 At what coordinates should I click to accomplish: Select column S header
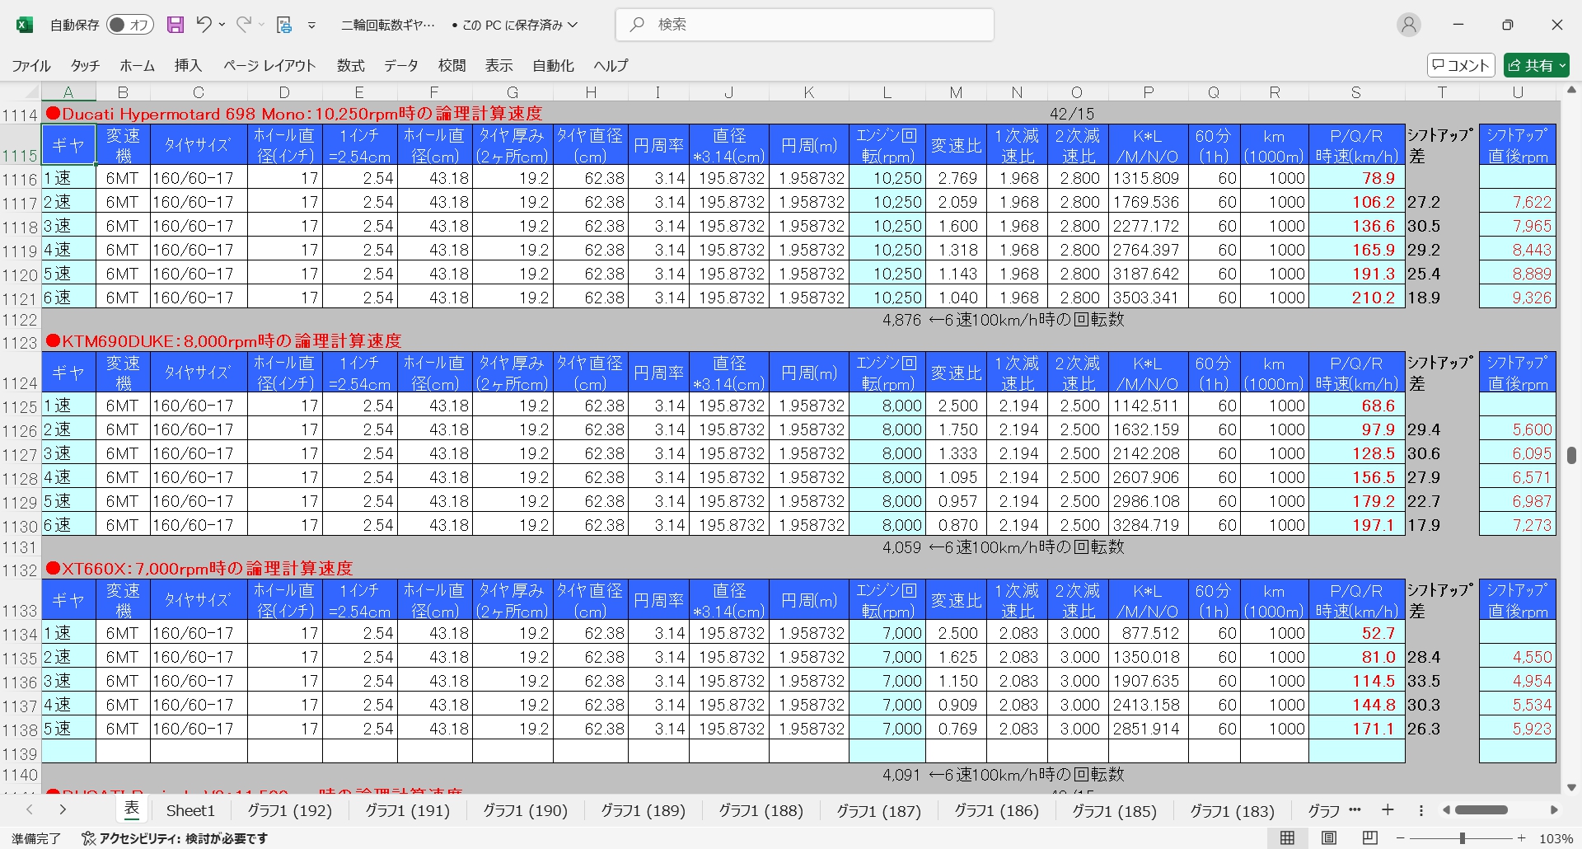[1355, 92]
